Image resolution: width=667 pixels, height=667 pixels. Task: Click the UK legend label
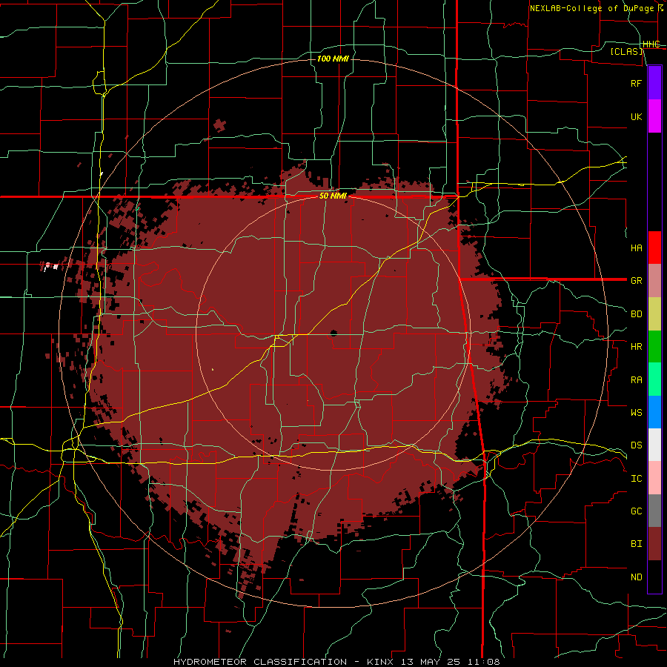(x=637, y=116)
